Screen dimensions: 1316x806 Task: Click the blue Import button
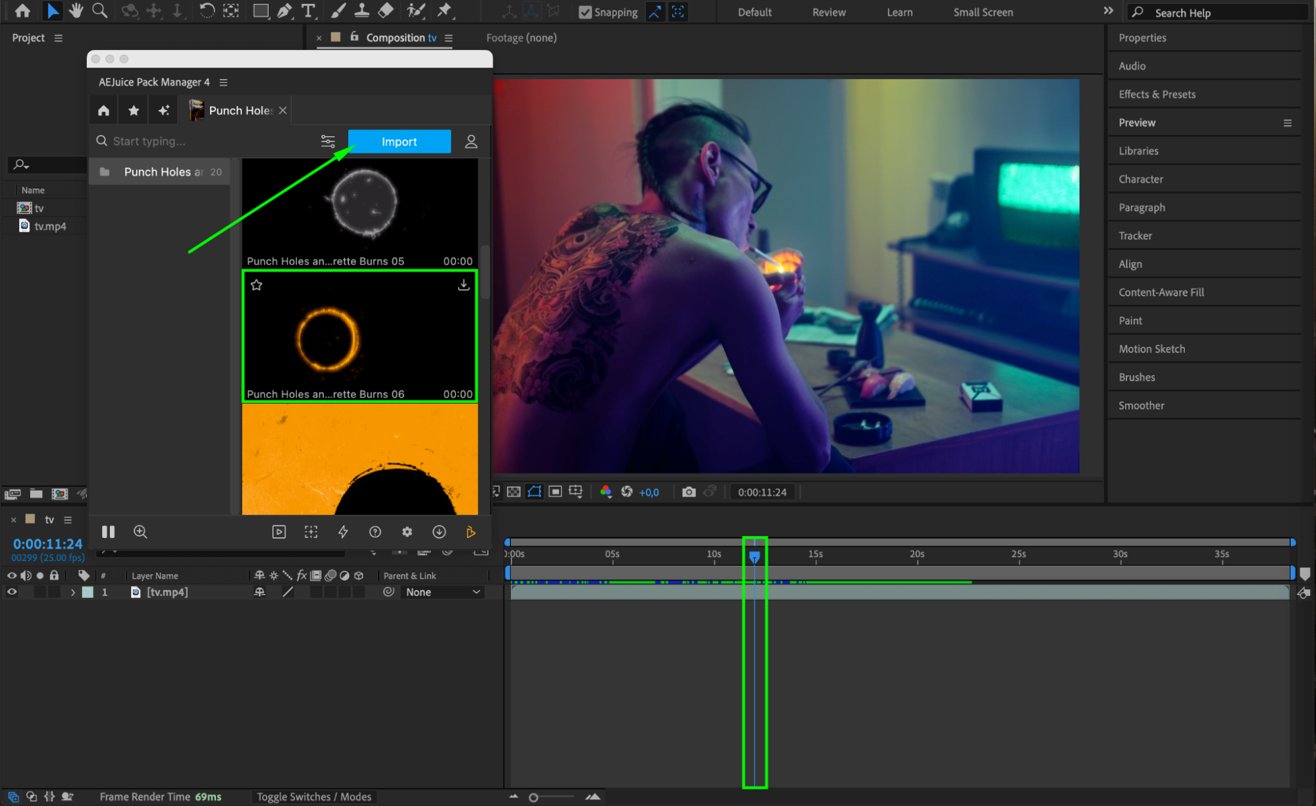(399, 142)
